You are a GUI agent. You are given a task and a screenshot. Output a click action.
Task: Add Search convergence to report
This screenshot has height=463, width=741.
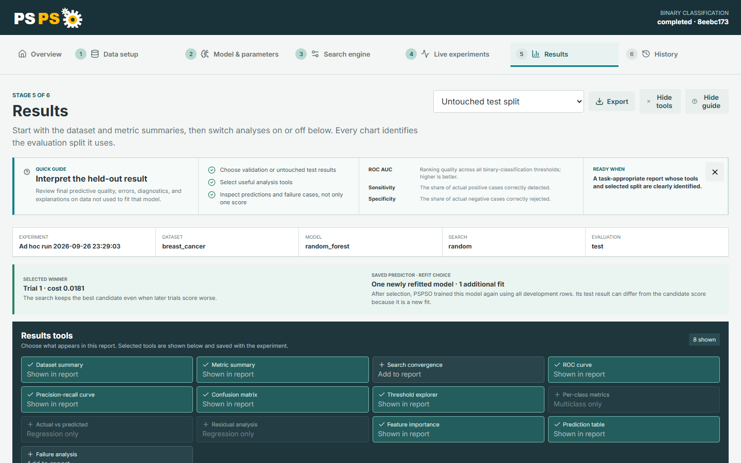tap(458, 369)
